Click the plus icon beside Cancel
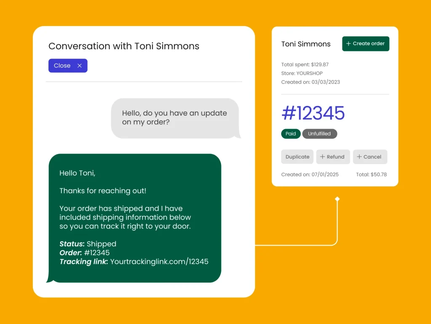Image resolution: width=431 pixels, height=324 pixels. (359, 157)
